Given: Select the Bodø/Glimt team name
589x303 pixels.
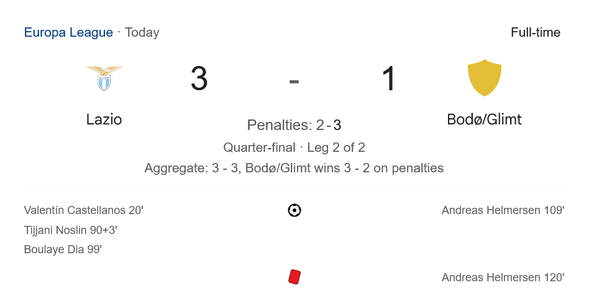Looking at the screenshot, I should (484, 119).
